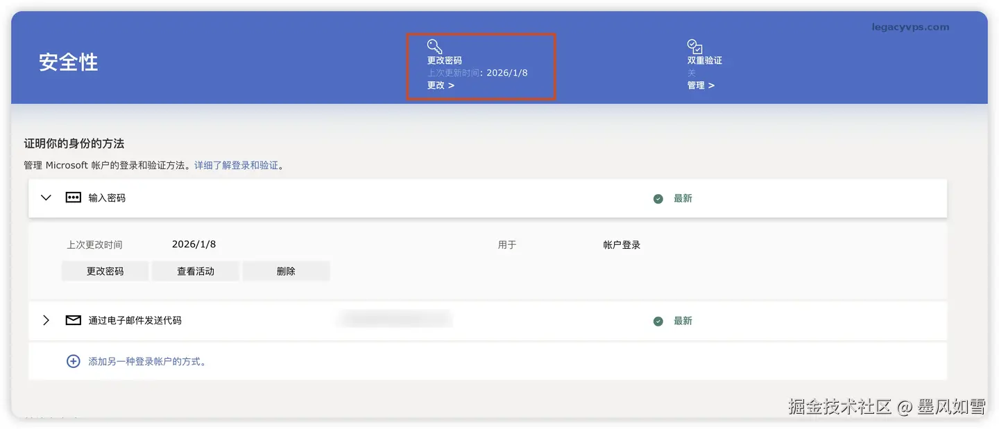Open the 详细了解登录和验证 link
The width and height of the screenshot is (999, 429).
[x=236, y=166]
